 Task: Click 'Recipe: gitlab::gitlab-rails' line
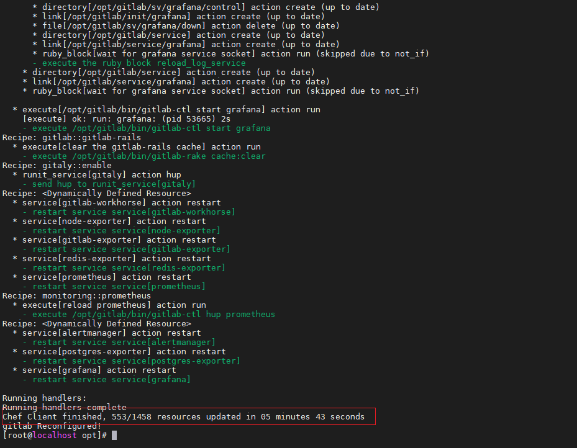72,138
